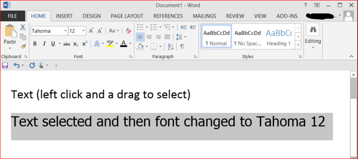Activate the Format Painter brush
Viewport: 358px width, 159px height.
tap(23, 46)
